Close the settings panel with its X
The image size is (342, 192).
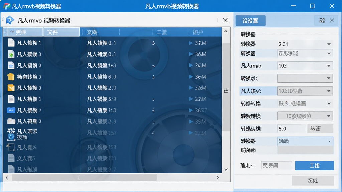[x=332, y=20]
